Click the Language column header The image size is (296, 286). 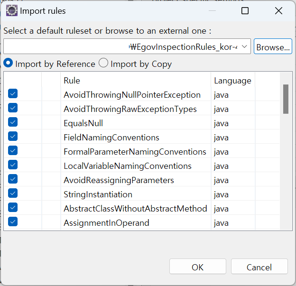click(x=232, y=80)
